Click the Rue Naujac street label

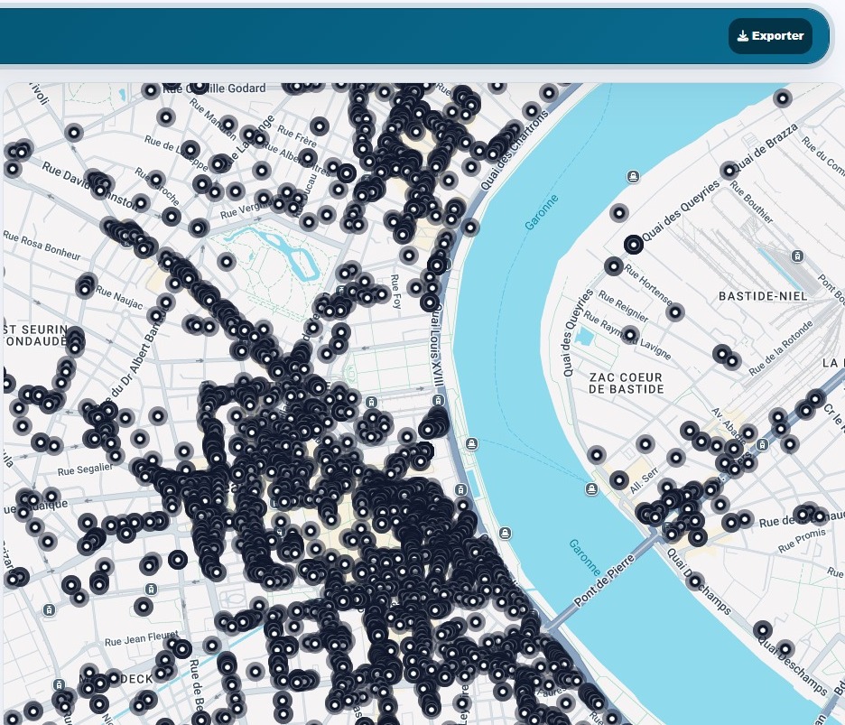[x=120, y=298]
